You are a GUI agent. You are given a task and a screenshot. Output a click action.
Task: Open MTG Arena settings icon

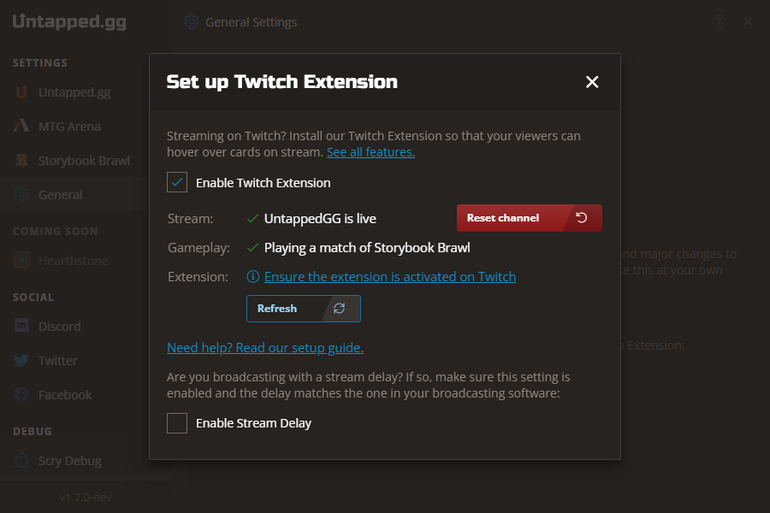[x=21, y=127]
